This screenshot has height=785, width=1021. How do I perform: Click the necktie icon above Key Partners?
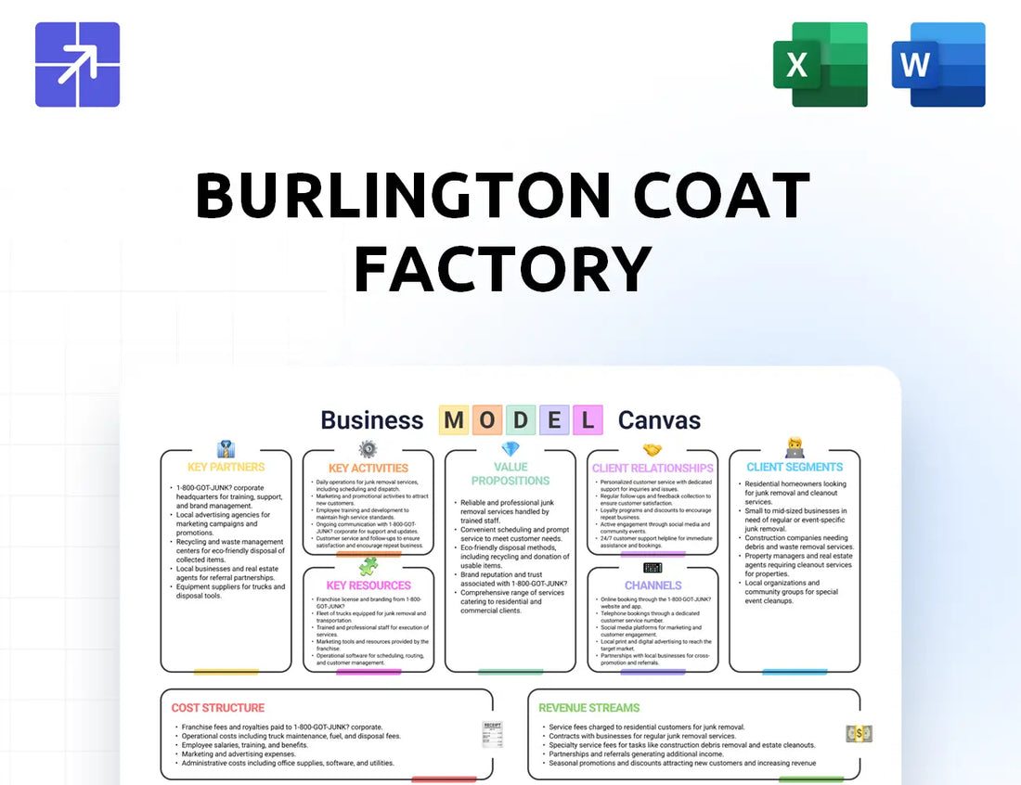(226, 449)
